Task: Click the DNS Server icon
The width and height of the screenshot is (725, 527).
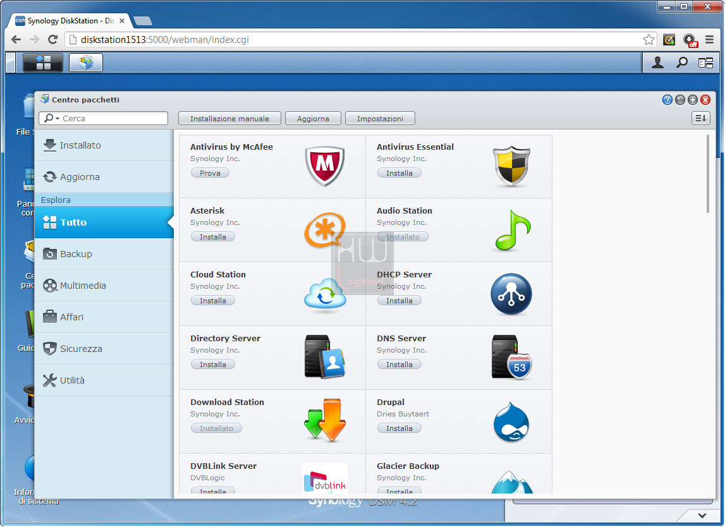Action: (x=511, y=357)
